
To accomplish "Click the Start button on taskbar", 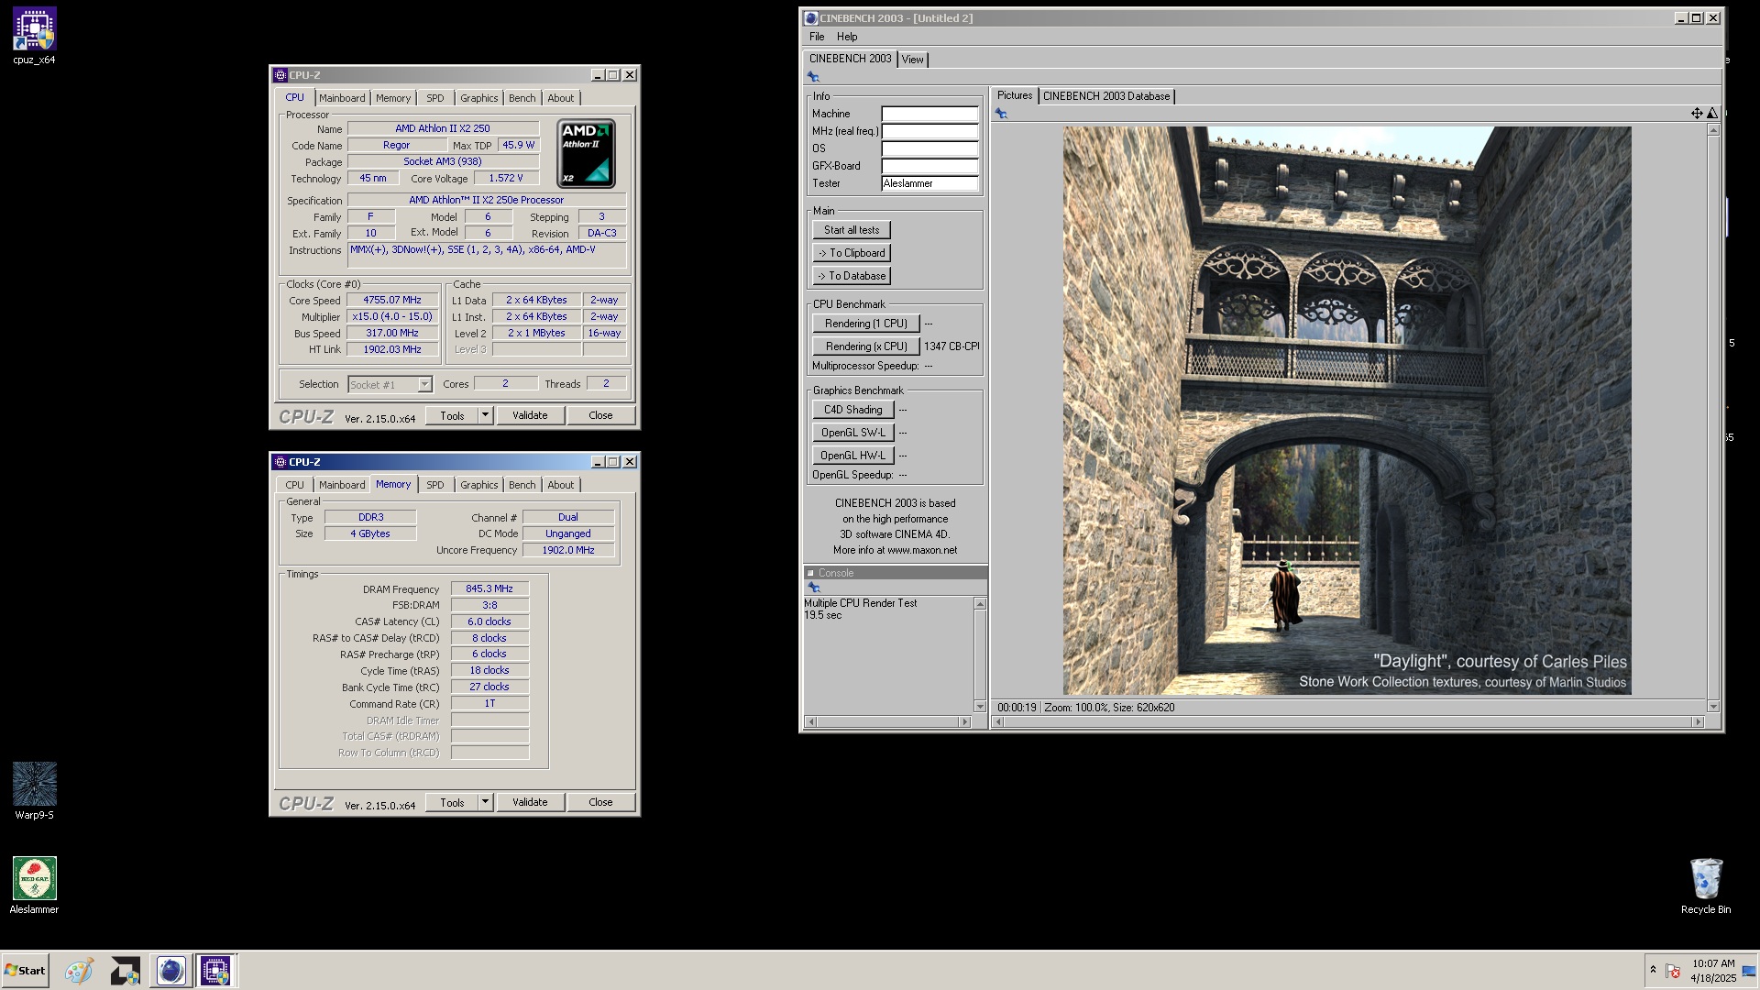I will [25, 971].
